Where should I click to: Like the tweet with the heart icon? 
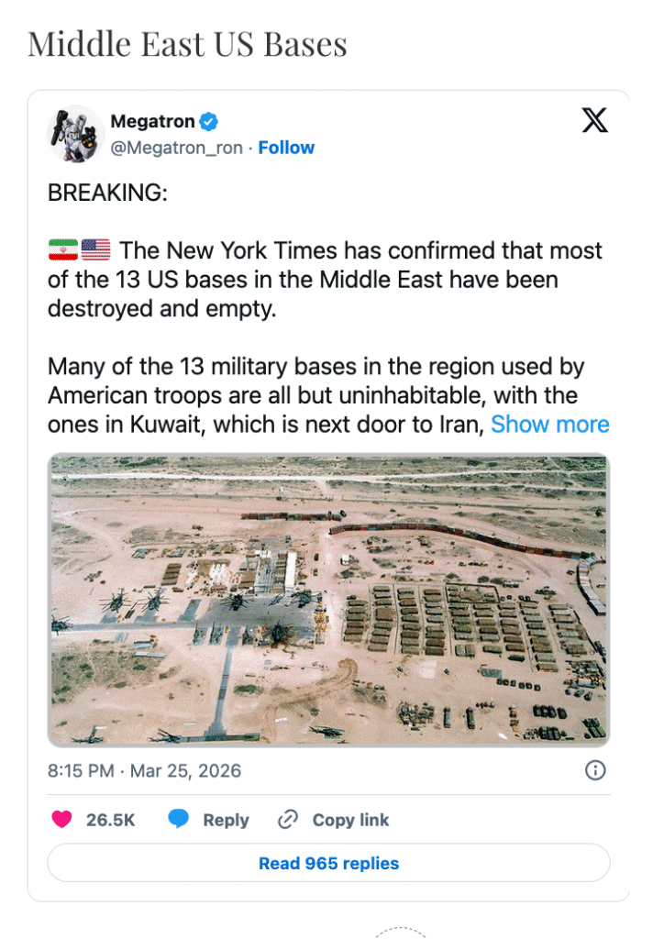pyautogui.click(x=61, y=820)
